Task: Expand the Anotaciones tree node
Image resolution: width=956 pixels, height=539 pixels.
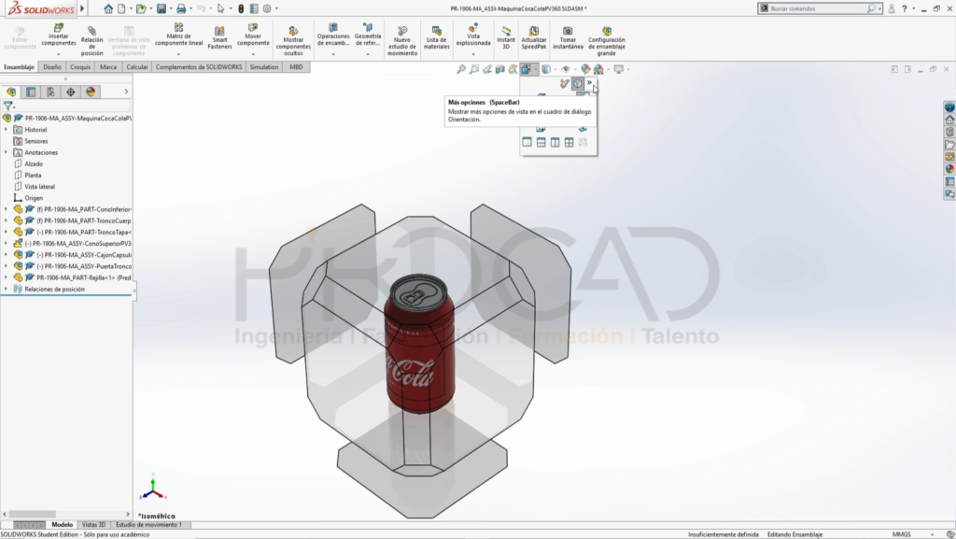Action: [x=7, y=152]
